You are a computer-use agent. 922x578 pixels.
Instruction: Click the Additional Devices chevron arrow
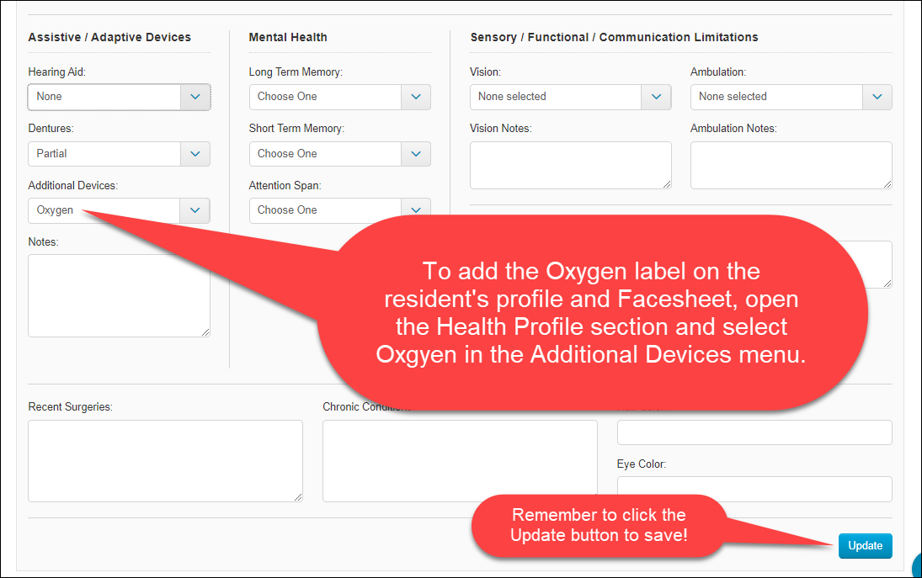click(195, 210)
